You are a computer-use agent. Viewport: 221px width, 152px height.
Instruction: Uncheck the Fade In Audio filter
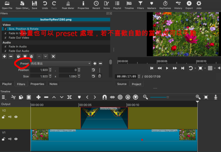click(6, 46)
